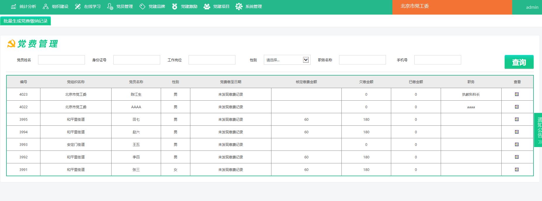Open details icon for member AAAA
This screenshot has width=542, height=201.
(x=517, y=107)
